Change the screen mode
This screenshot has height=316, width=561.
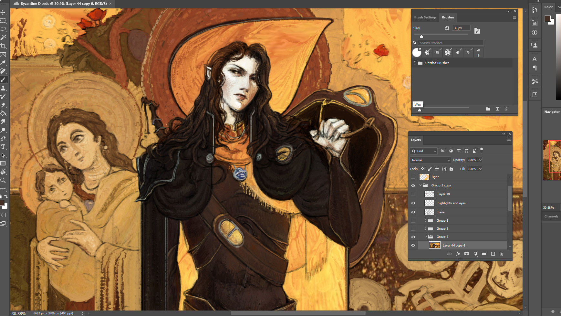click(x=3, y=223)
